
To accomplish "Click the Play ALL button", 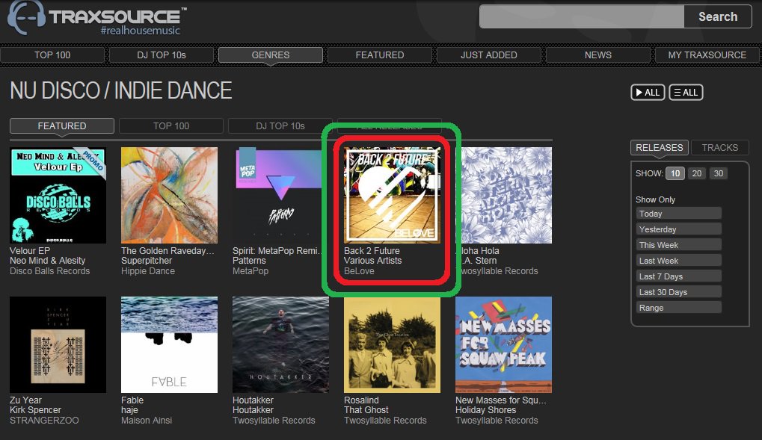I will 648,93.
